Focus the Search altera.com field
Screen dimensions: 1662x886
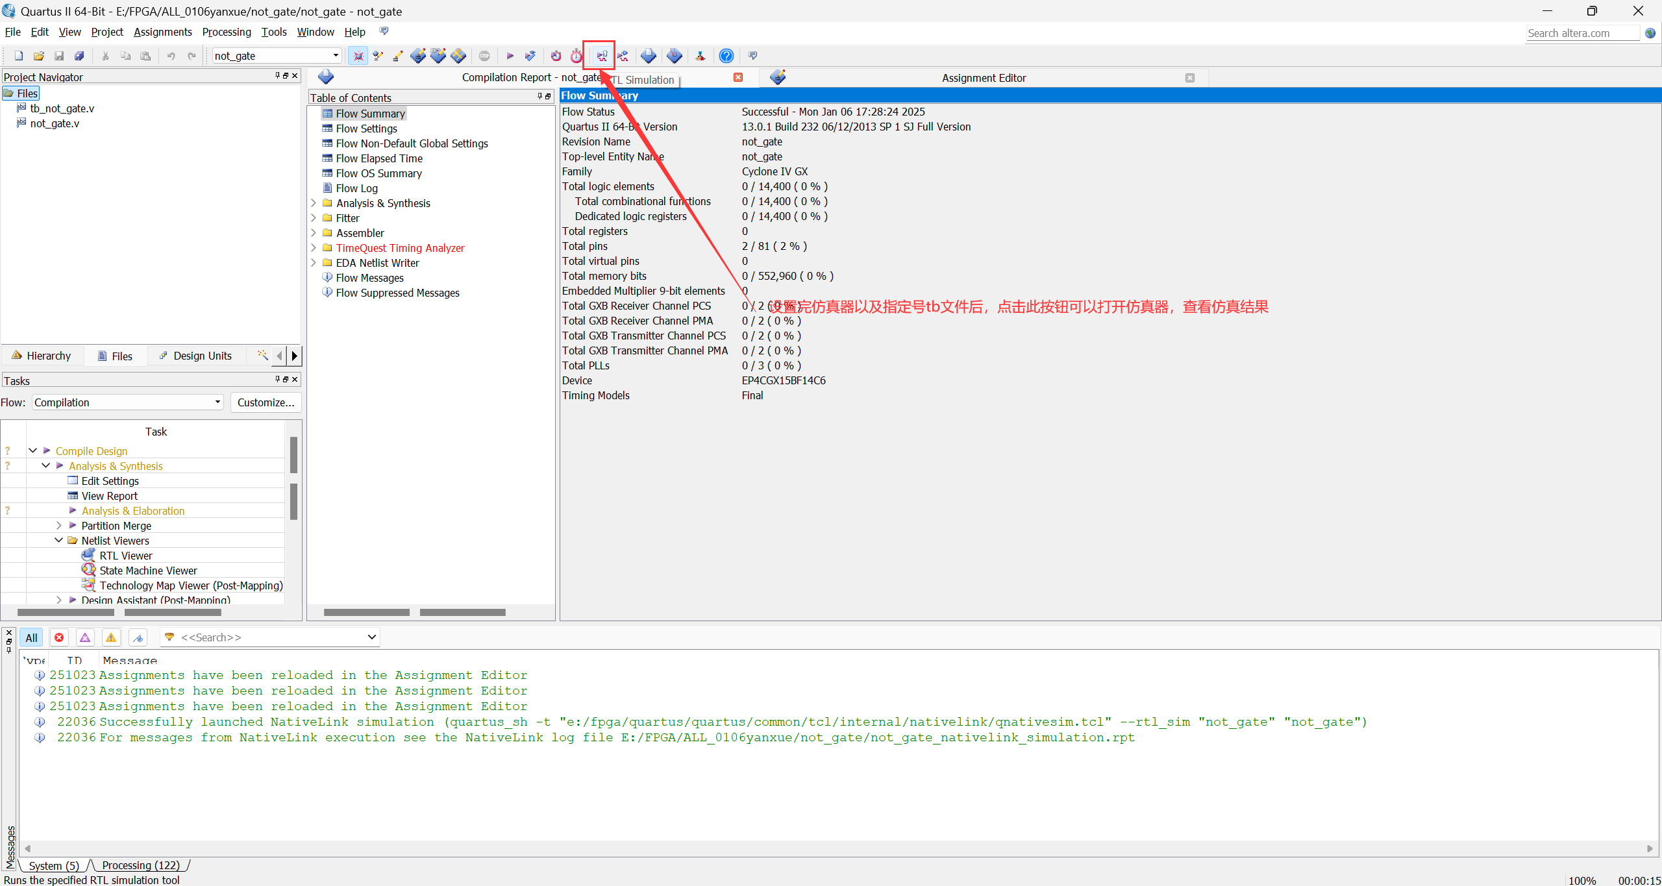coord(1582,33)
